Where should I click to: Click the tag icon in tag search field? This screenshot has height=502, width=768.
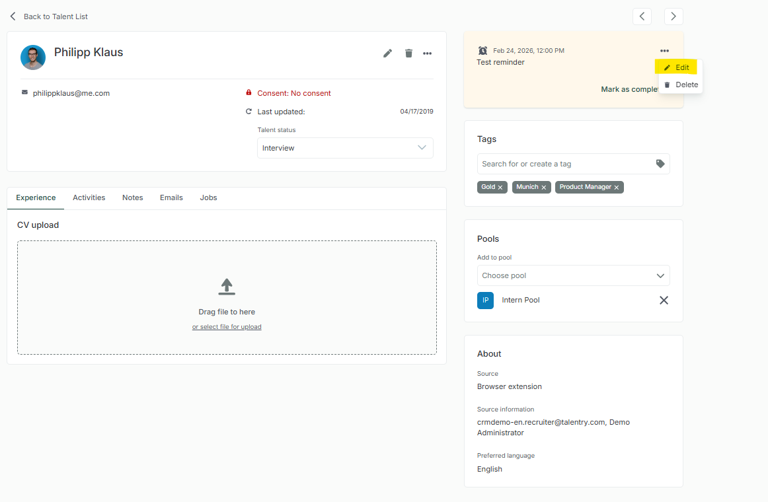pos(660,164)
